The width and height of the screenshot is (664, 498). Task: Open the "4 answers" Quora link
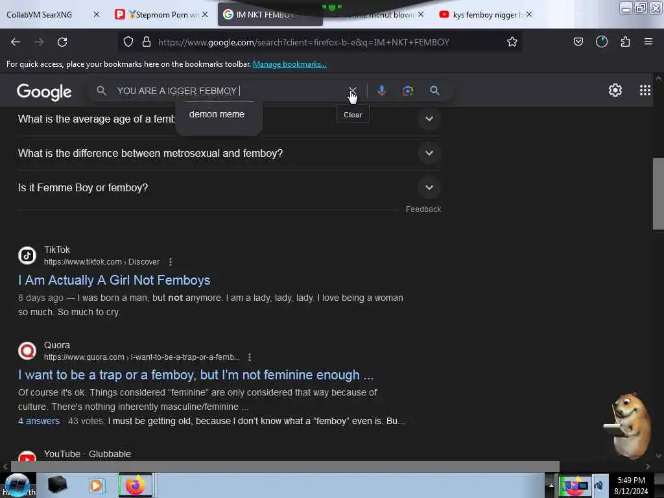pyautogui.click(x=38, y=421)
